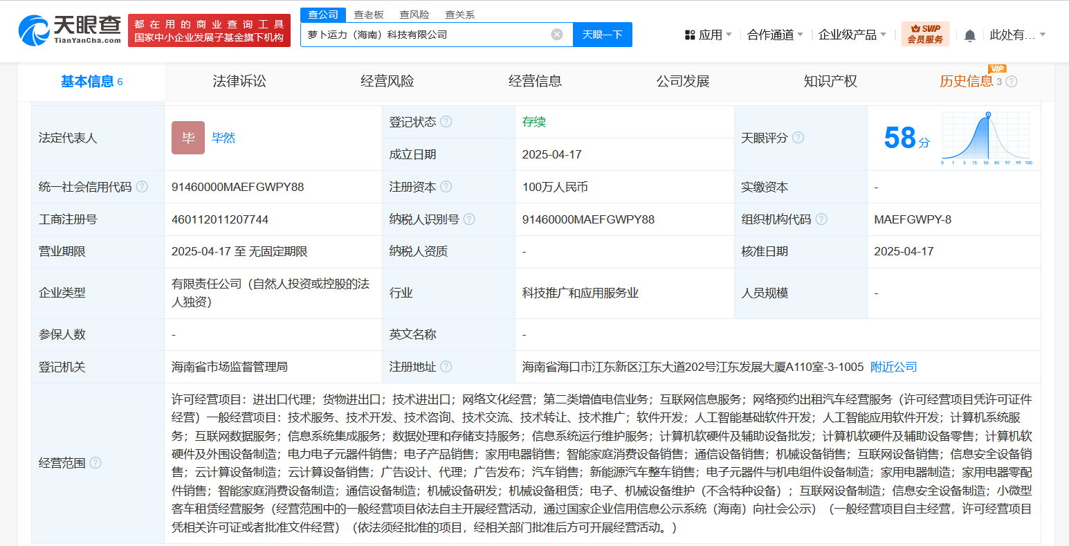The height and width of the screenshot is (546, 1069).
Task: Clear the search box with the X icon
Action: point(557,35)
